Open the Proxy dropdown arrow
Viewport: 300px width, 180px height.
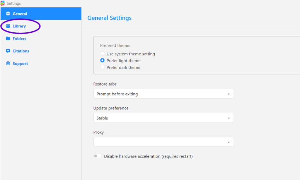(x=229, y=142)
